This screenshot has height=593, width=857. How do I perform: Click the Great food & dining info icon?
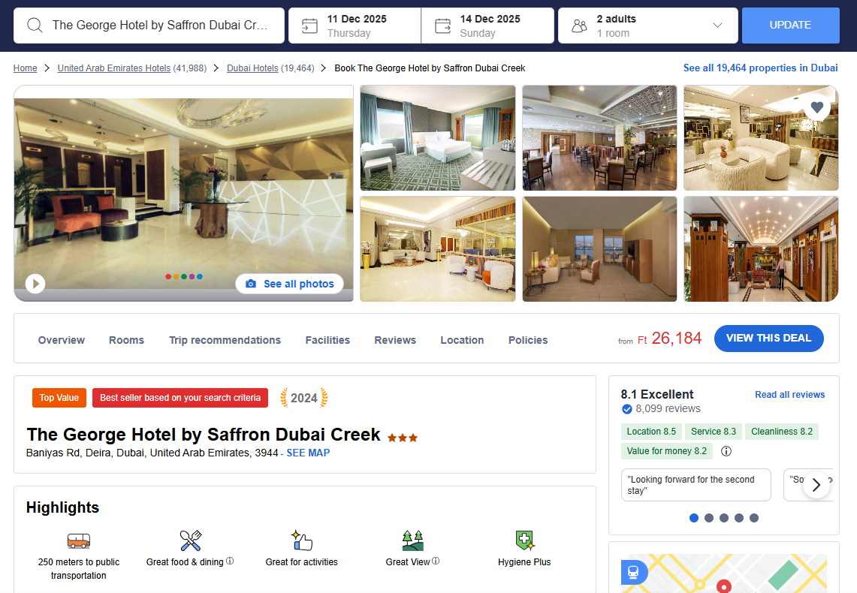click(230, 561)
